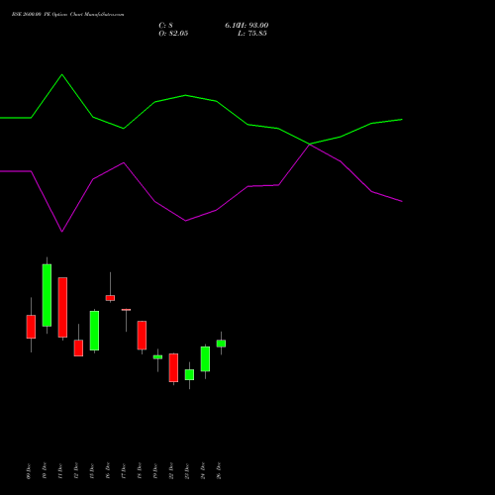Viewport: 495px width, 495px height.
Task: Click the '23 Dec' date axis label
Action: pos(187,471)
